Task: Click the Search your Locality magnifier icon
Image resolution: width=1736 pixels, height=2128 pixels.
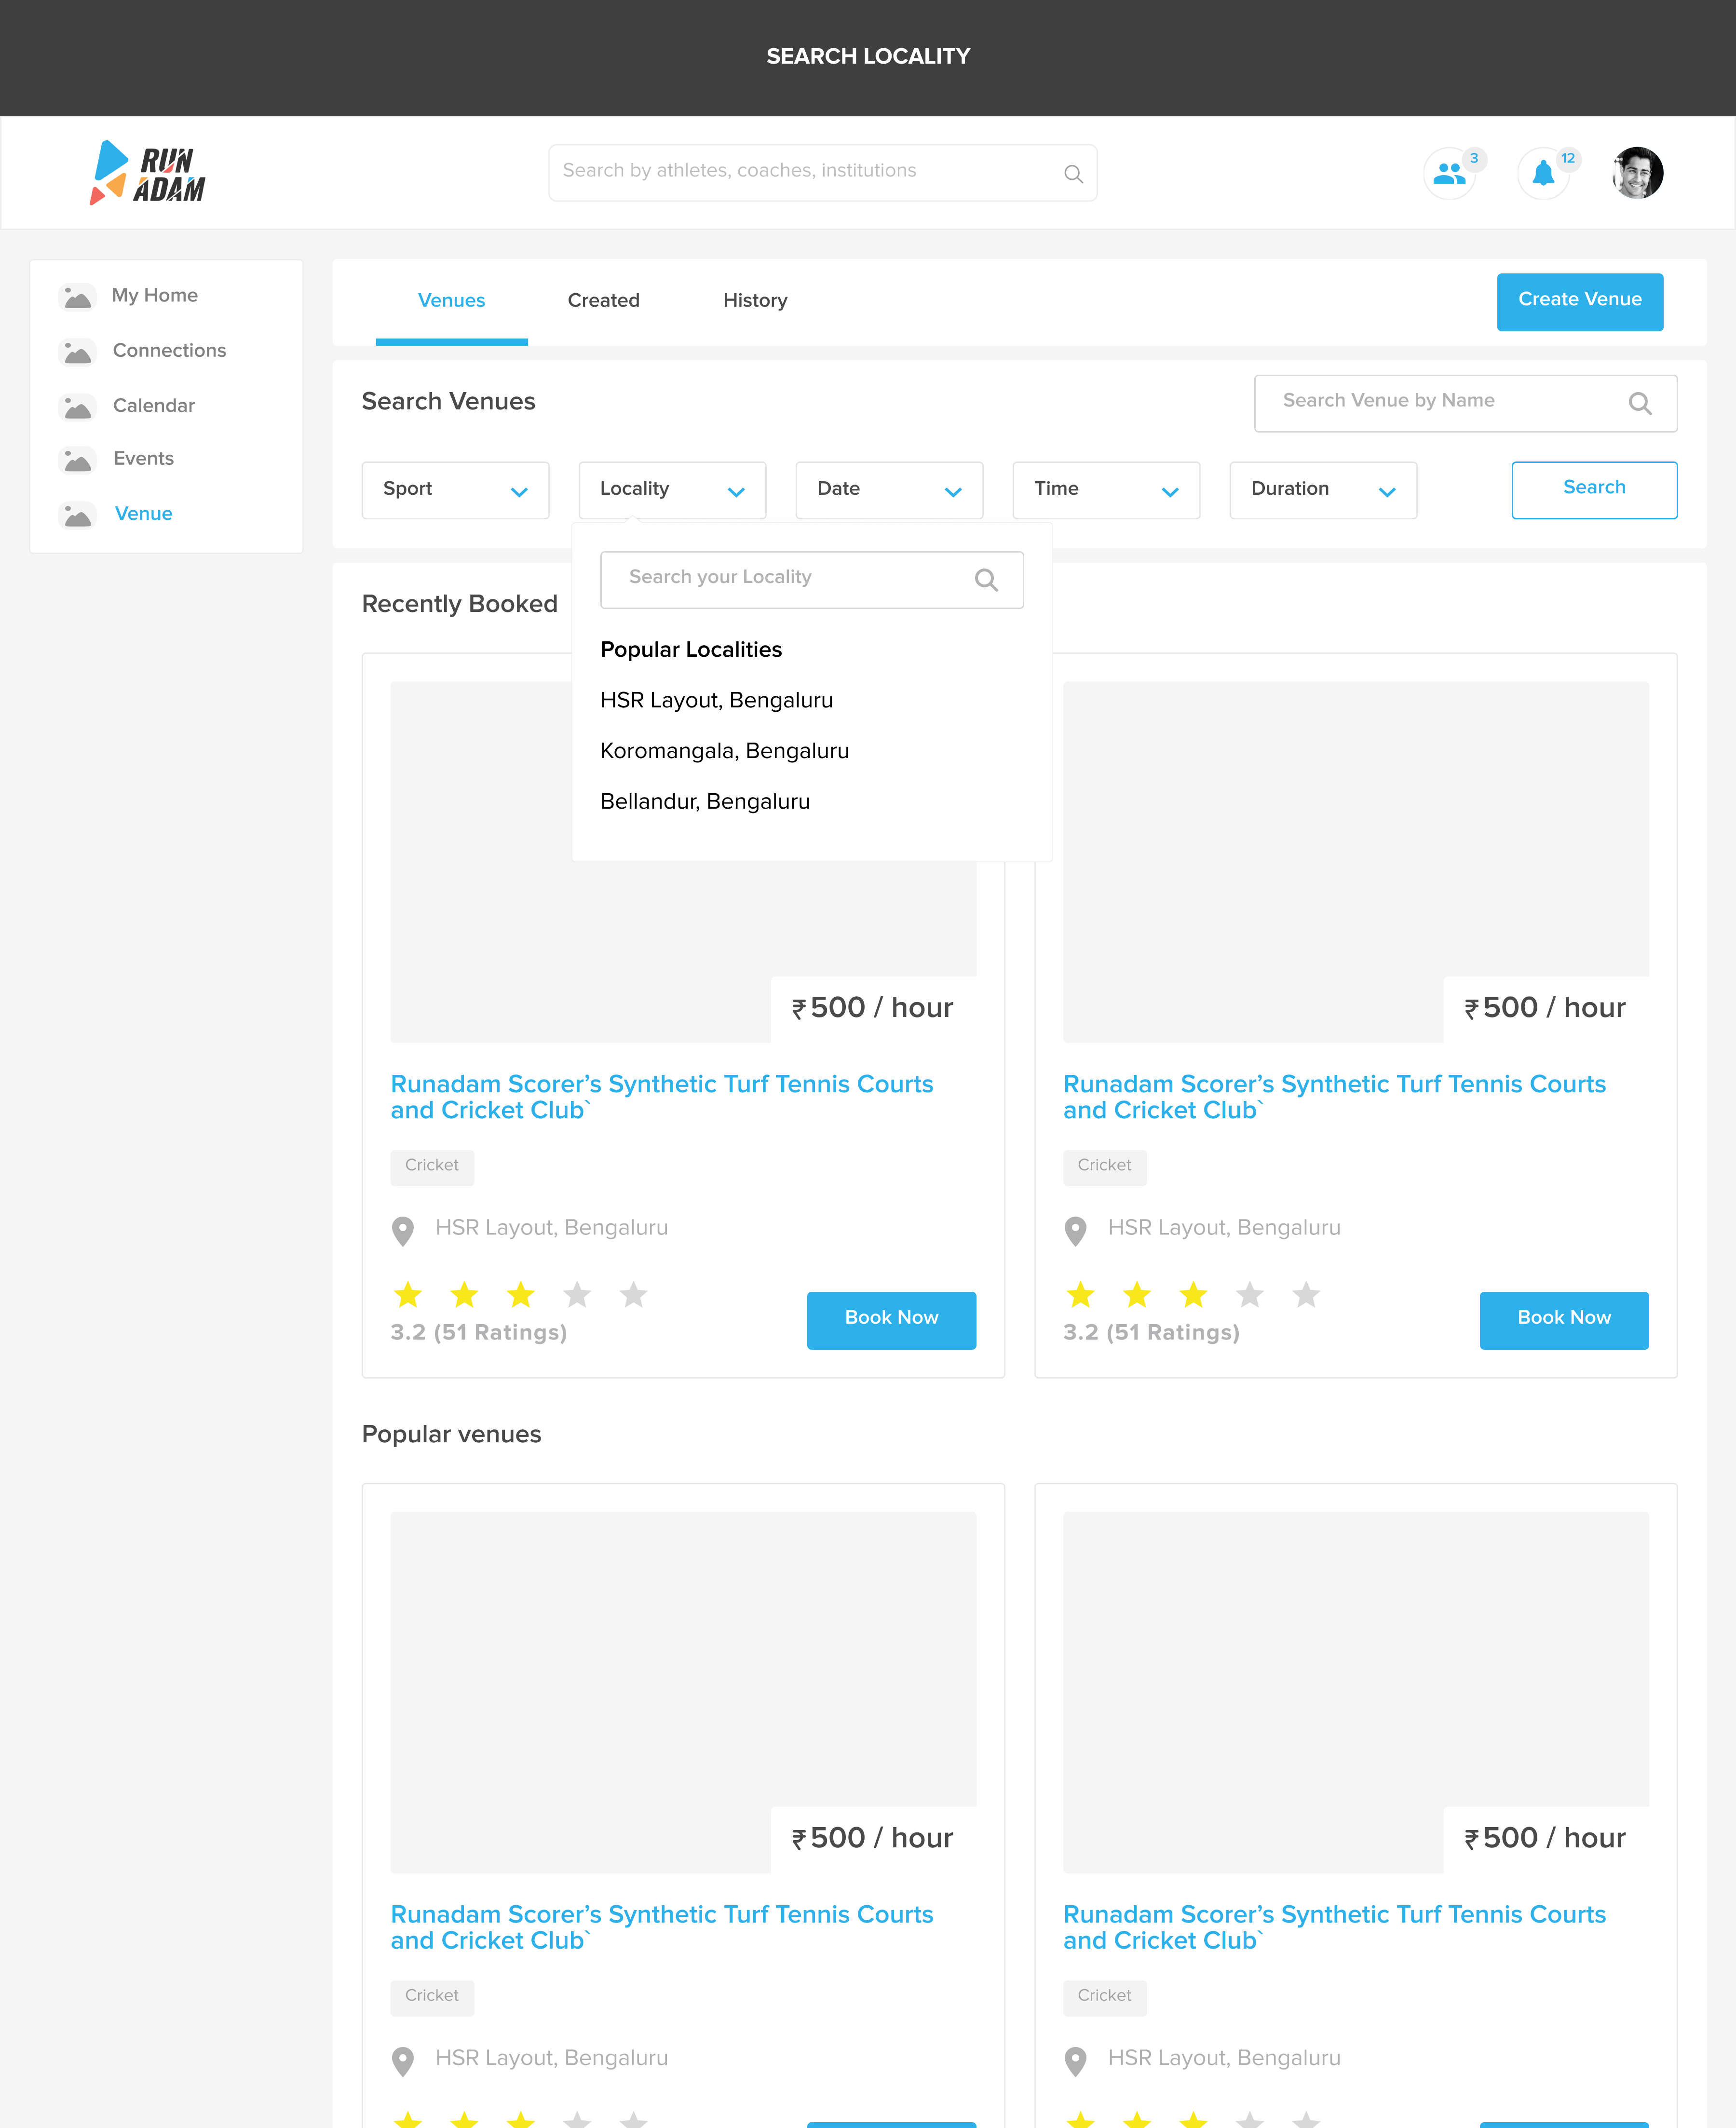Action: pos(985,580)
